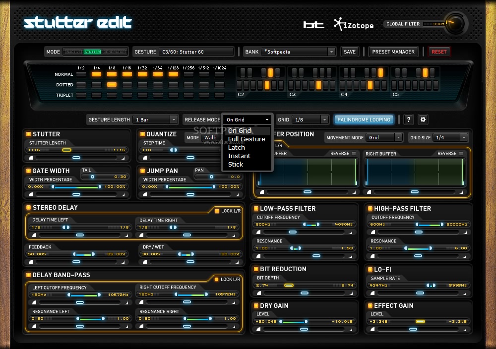The height and width of the screenshot is (349, 496).
Task: Click the question mark help icon
Action: (x=408, y=119)
